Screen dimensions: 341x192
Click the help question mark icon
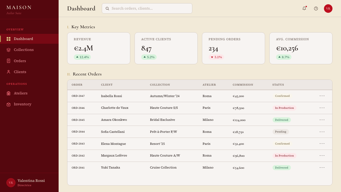coord(316,9)
